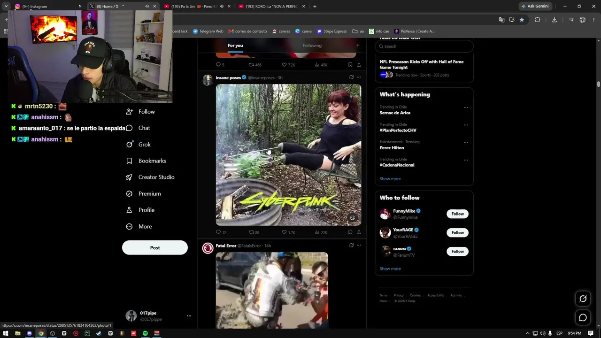The image size is (601, 338).
Task: Click the Profile person icon
Action: [x=129, y=210]
